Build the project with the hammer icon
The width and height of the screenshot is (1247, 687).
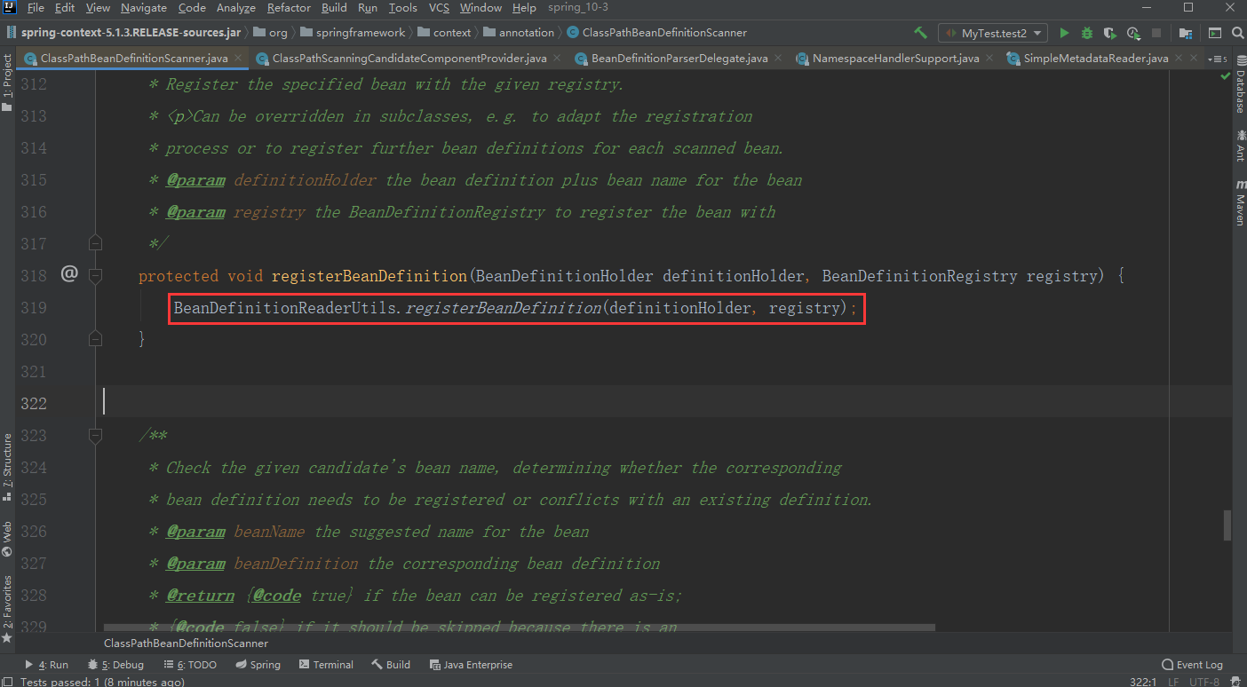click(920, 33)
